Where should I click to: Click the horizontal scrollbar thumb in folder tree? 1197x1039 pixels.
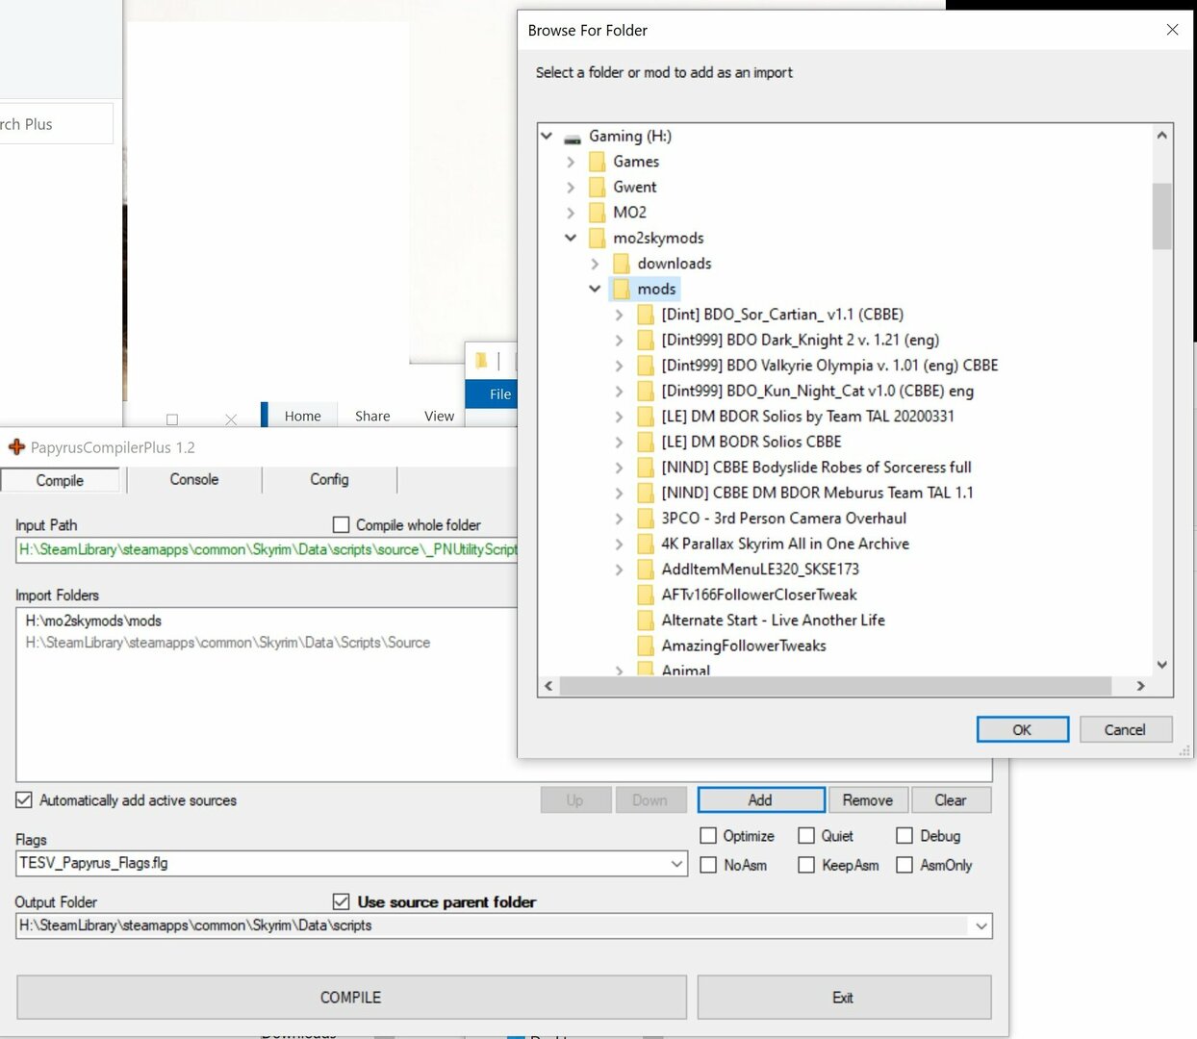pyautogui.click(x=835, y=686)
